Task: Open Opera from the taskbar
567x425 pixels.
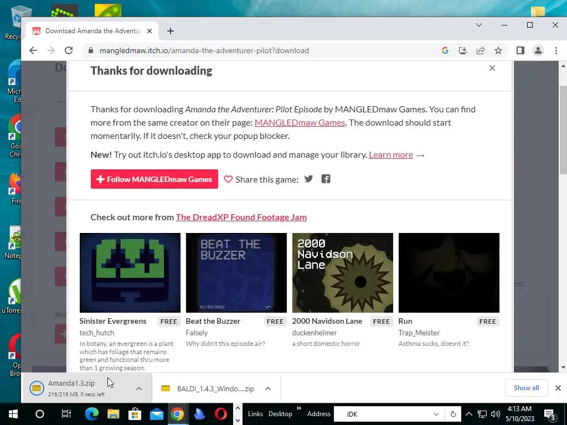Action: coord(221,414)
